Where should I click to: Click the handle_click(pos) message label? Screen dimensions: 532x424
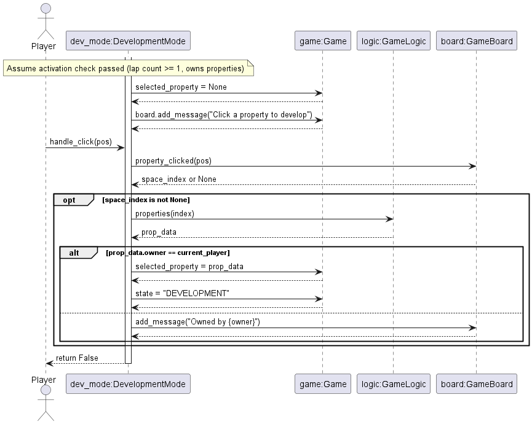[x=81, y=142]
